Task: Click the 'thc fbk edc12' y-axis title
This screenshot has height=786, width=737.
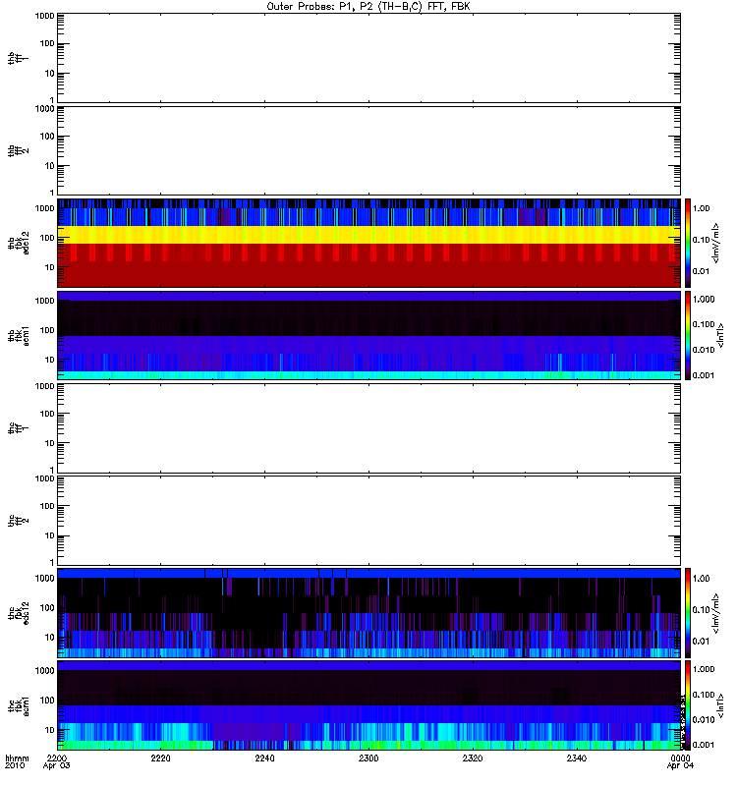Action: 18,613
